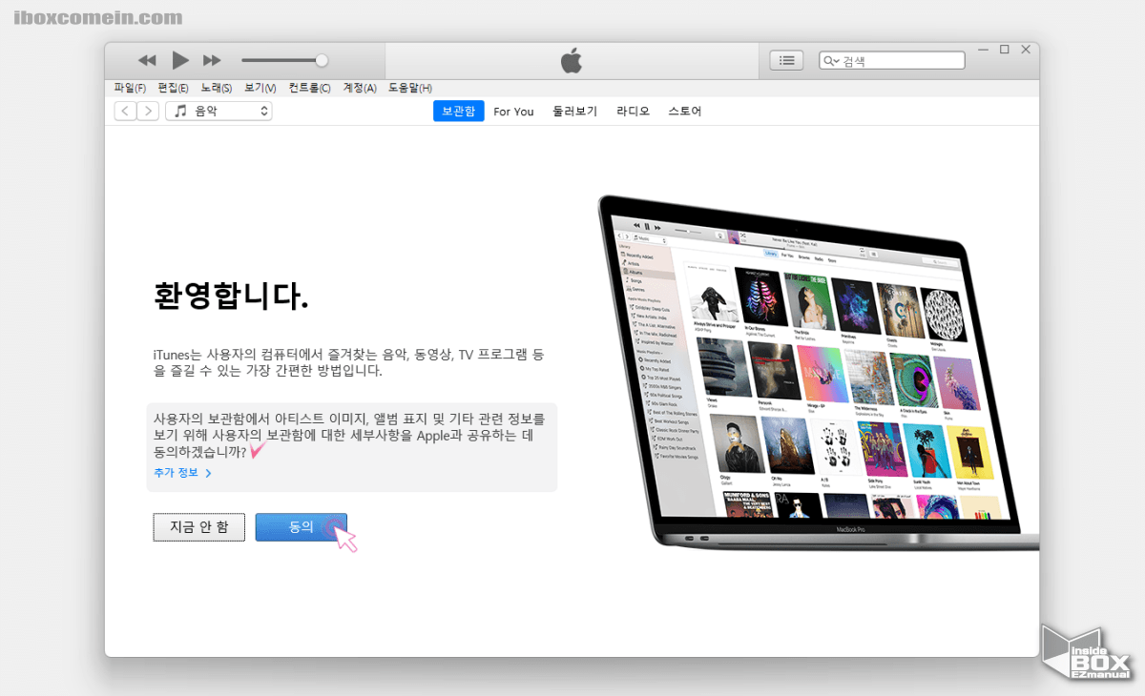
Task: Click the 동의 button to agree
Action: click(x=302, y=526)
